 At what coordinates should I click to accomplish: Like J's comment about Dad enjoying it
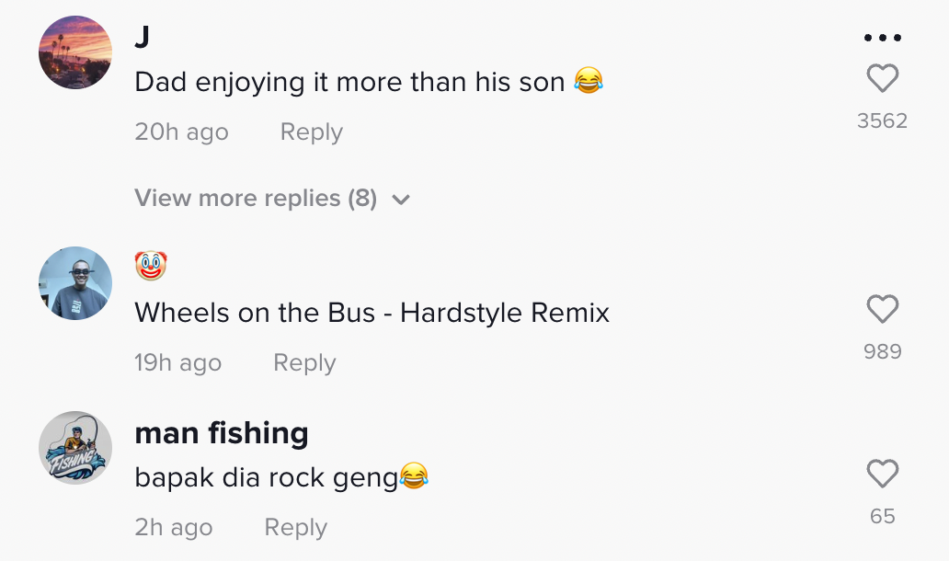[882, 79]
